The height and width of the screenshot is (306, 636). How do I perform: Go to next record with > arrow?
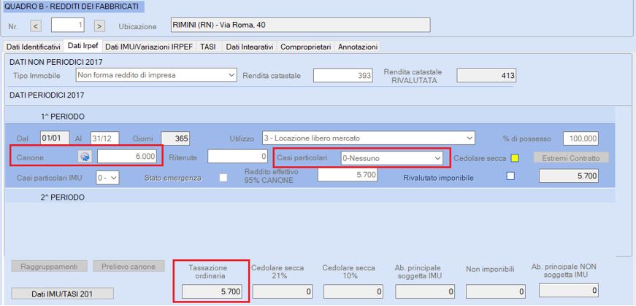[x=99, y=26]
